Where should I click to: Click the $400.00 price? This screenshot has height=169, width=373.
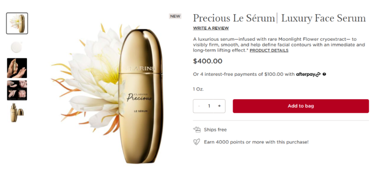(x=208, y=61)
